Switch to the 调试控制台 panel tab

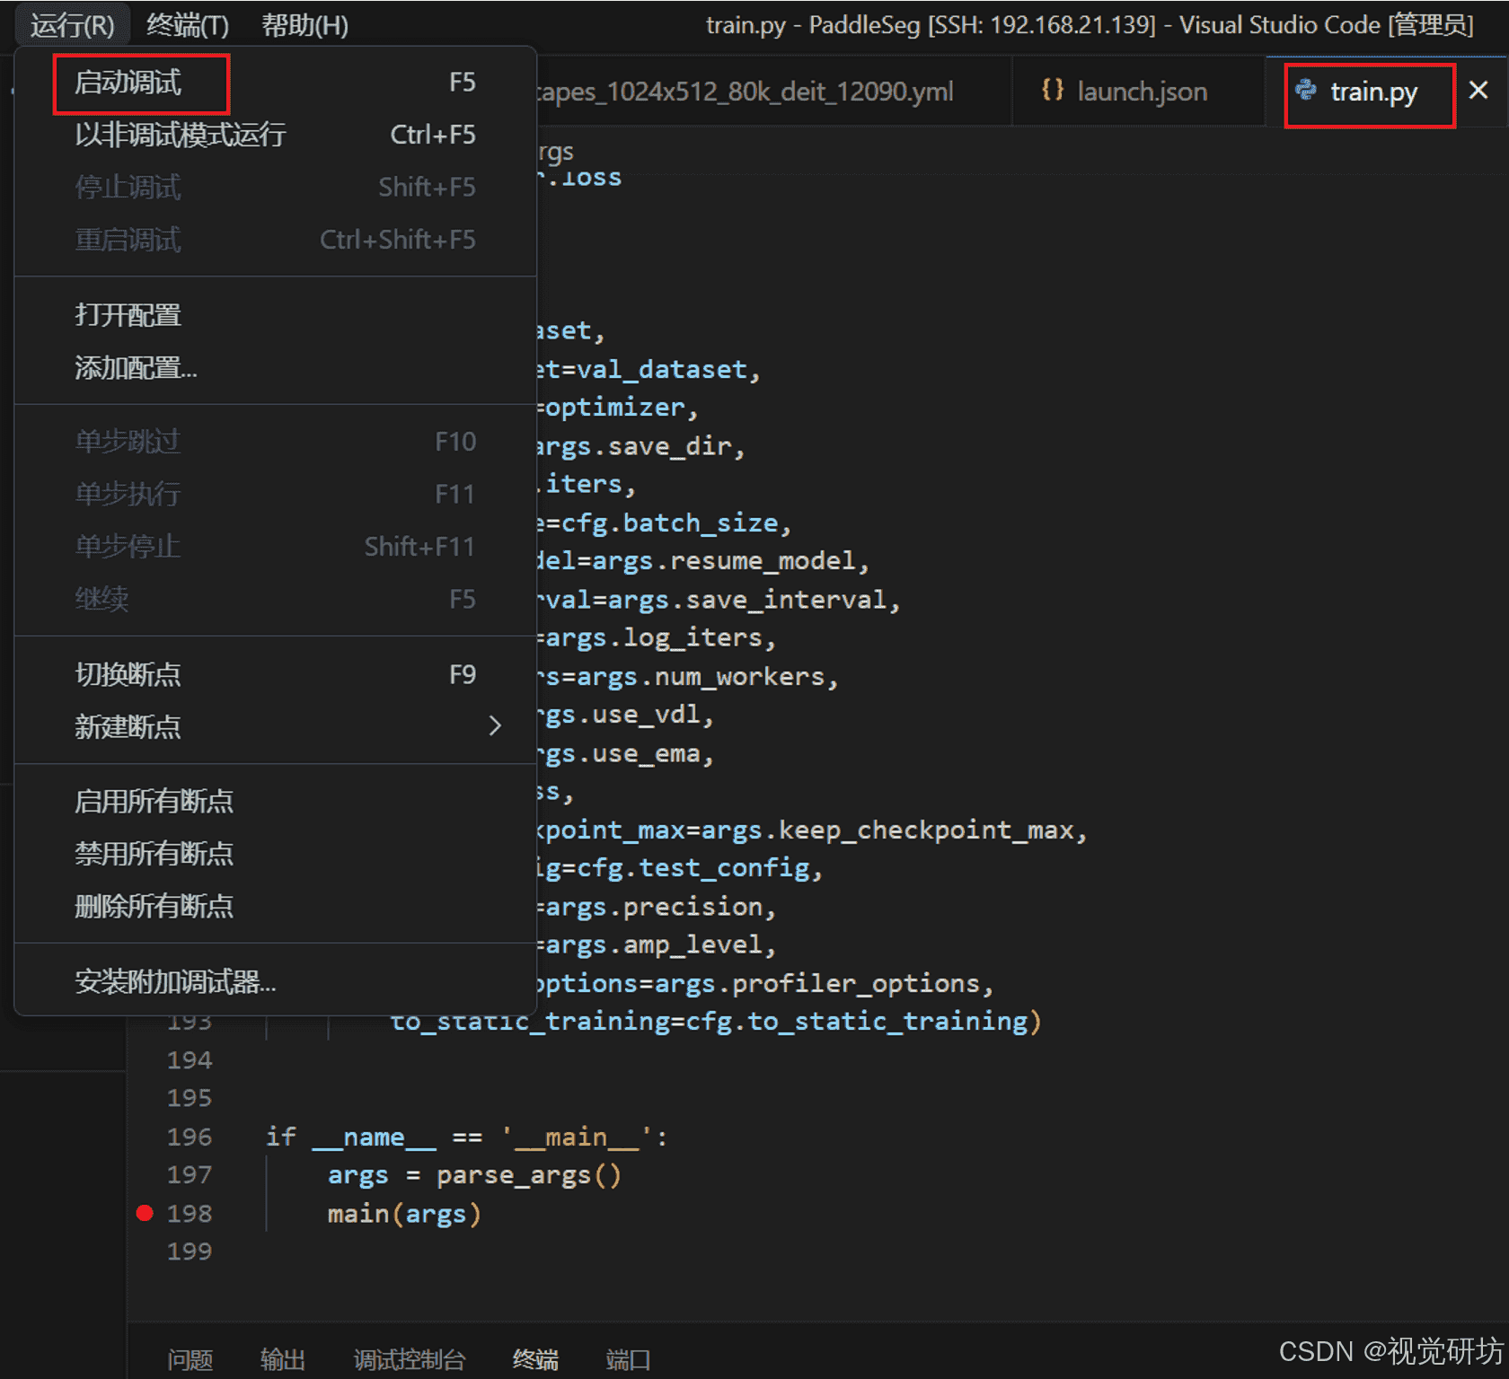coord(410,1358)
